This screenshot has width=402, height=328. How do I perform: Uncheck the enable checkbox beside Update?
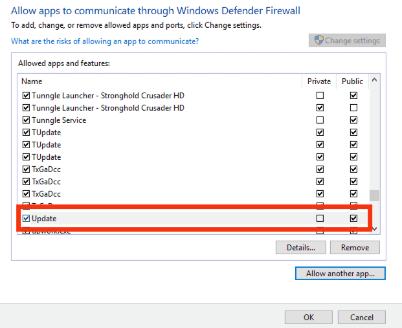point(26,218)
